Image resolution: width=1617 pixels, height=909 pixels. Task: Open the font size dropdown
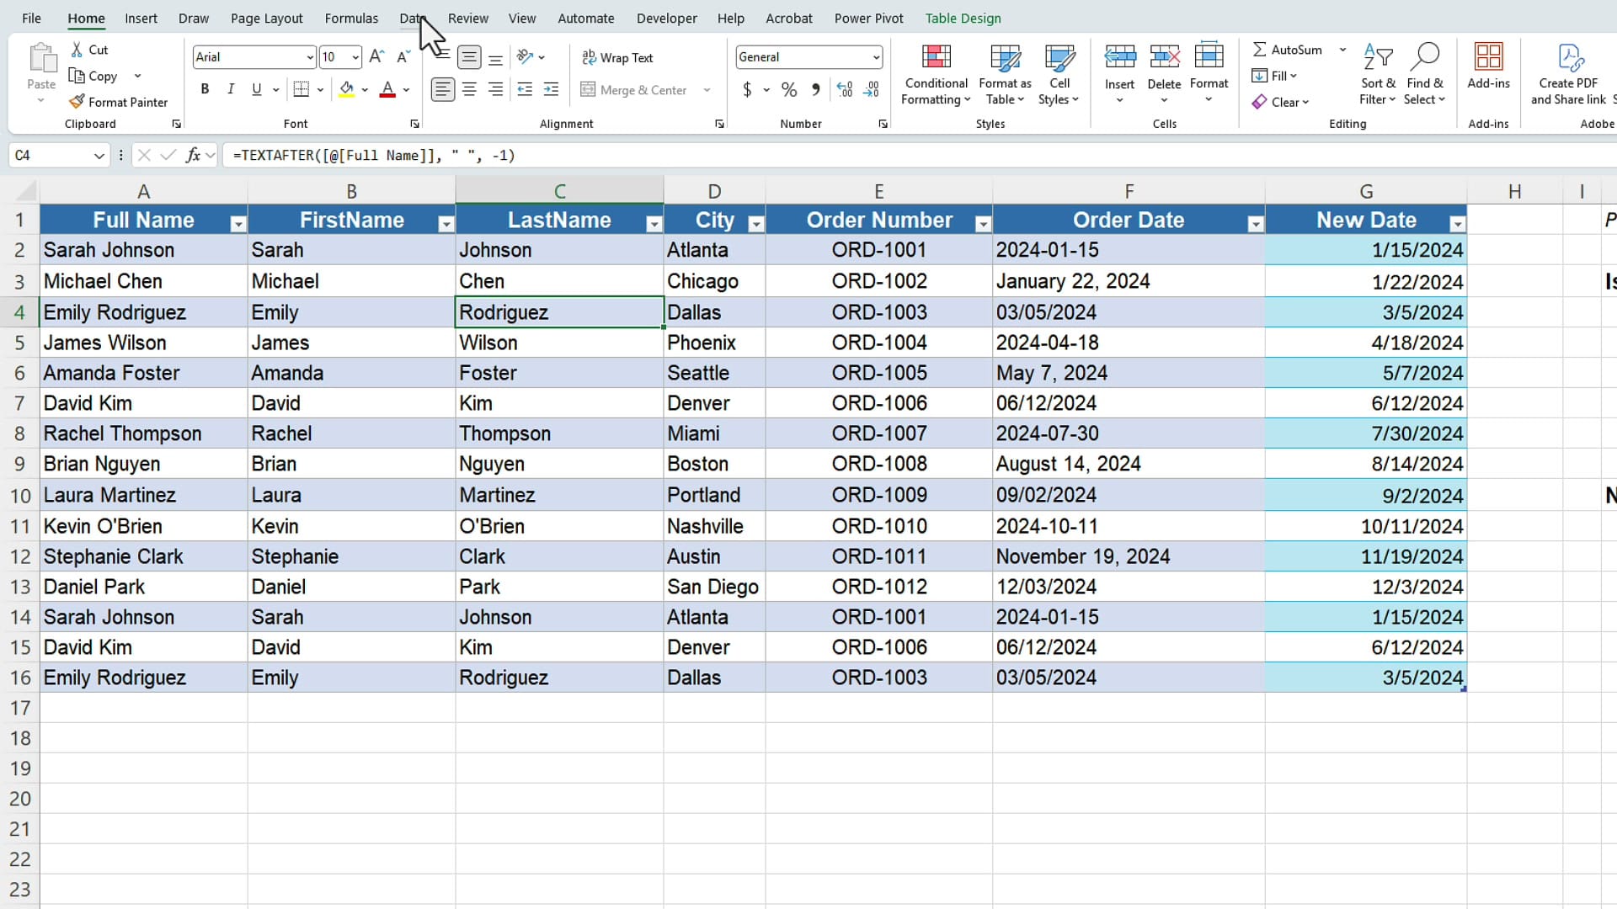pos(355,57)
